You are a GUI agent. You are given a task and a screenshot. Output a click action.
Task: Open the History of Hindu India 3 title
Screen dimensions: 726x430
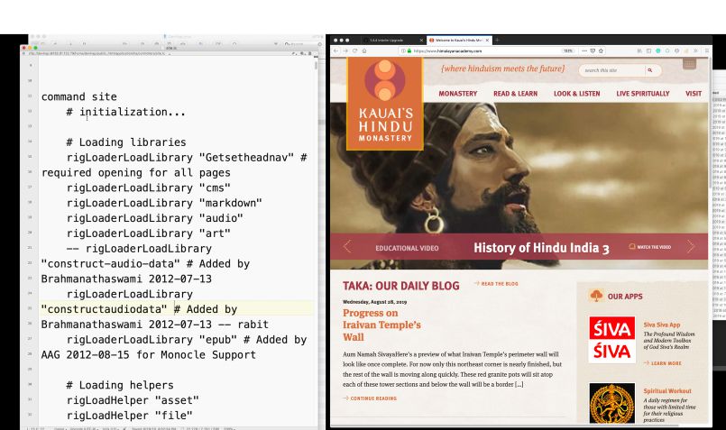pos(541,248)
